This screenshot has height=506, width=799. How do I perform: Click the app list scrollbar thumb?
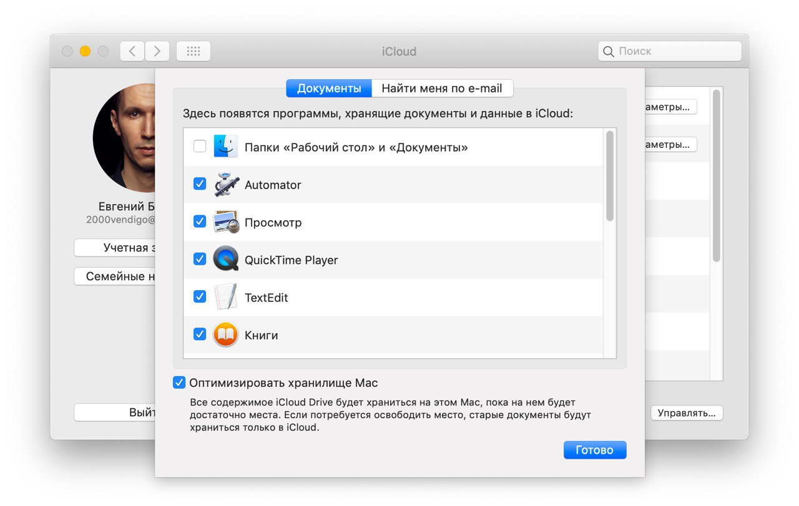[610, 176]
